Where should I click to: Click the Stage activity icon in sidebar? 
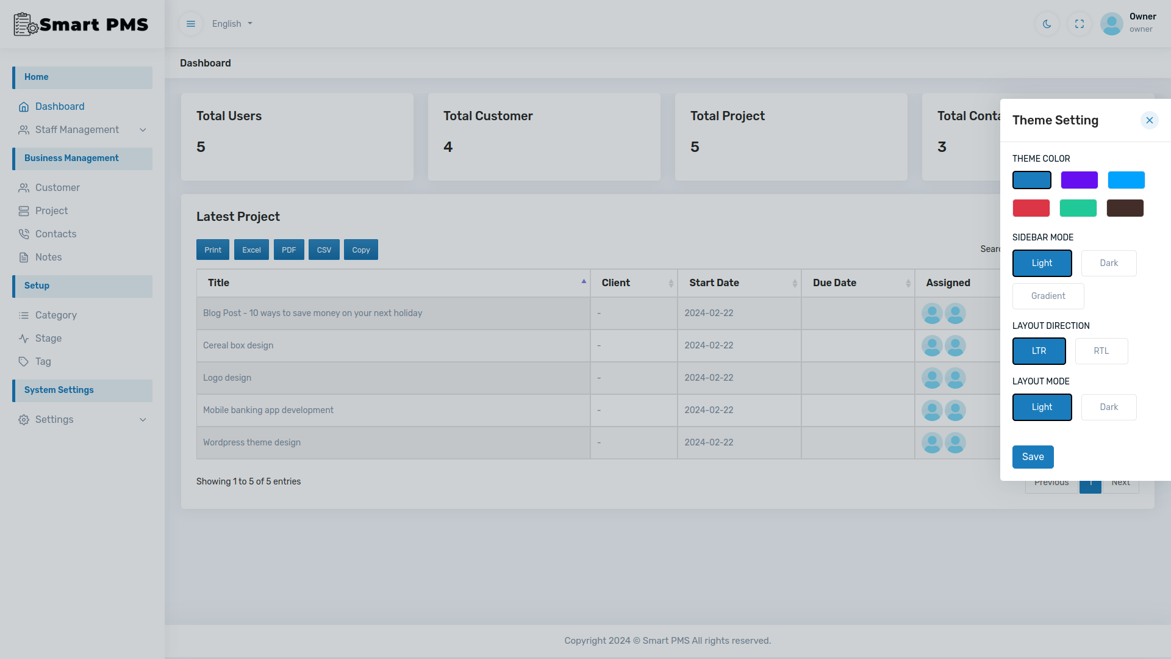tap(24, 338)
